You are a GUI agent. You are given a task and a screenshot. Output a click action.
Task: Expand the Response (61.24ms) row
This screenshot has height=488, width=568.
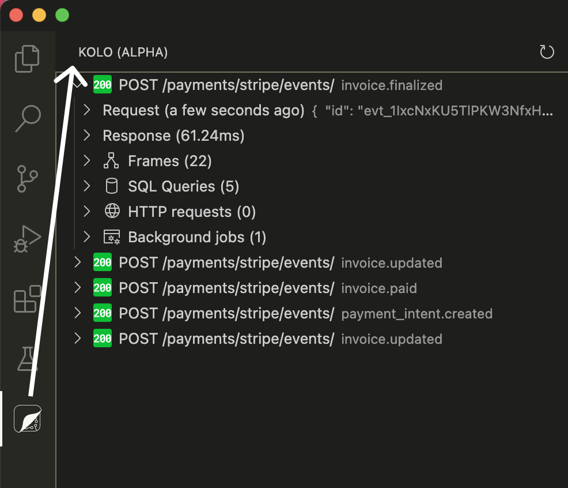[173, 136]
